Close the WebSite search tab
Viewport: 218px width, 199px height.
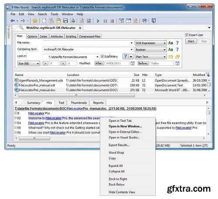pyautogui.click(x=80, y=28)
